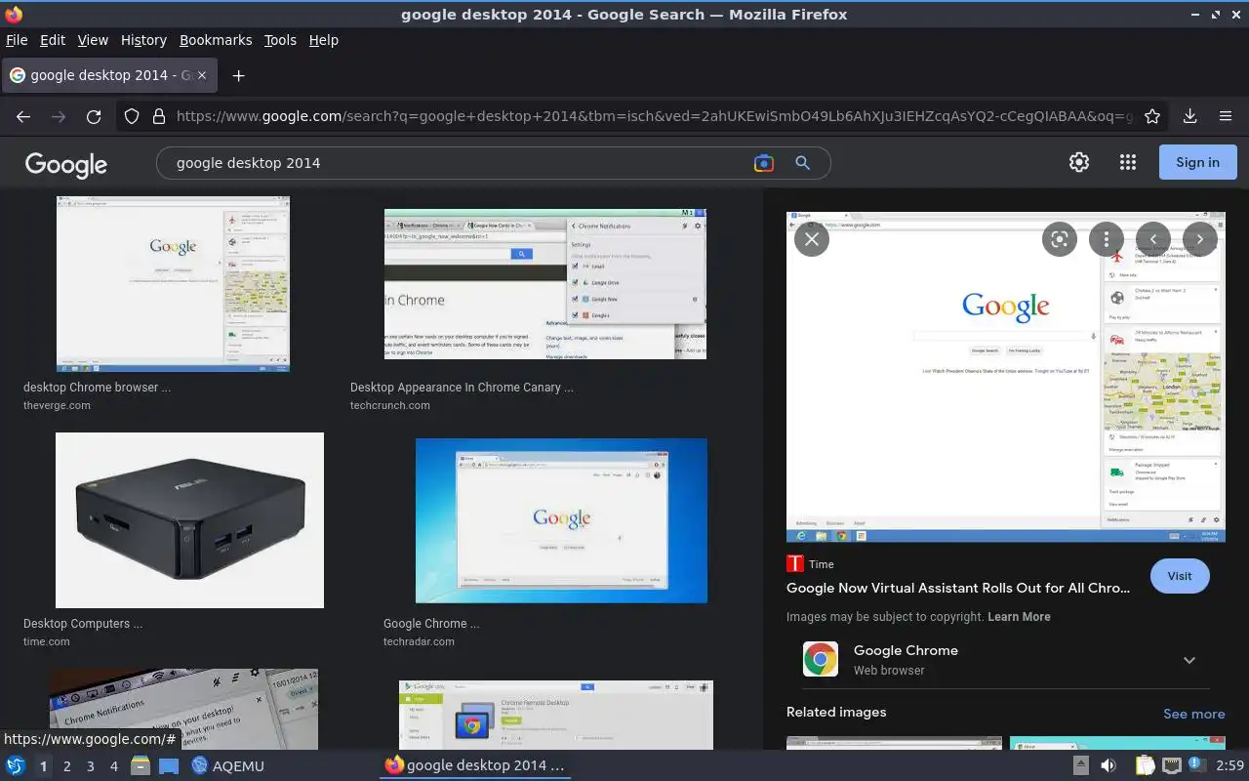
Task: Click the Google Chrome logo icon
Action: (821, 659)
